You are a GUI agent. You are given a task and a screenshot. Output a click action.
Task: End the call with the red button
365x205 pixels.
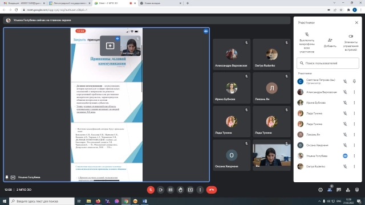[x=212, y=190]
